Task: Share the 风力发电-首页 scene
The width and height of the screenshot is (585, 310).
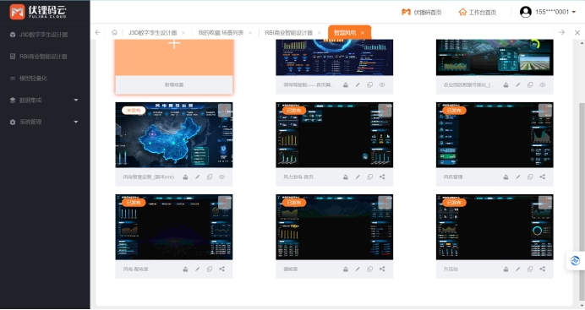Action: [382, 177]
